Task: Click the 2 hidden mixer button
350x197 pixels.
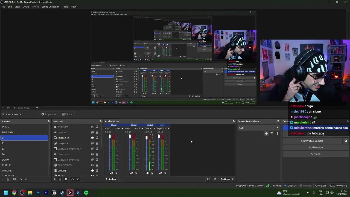Action: click(111, 179)
